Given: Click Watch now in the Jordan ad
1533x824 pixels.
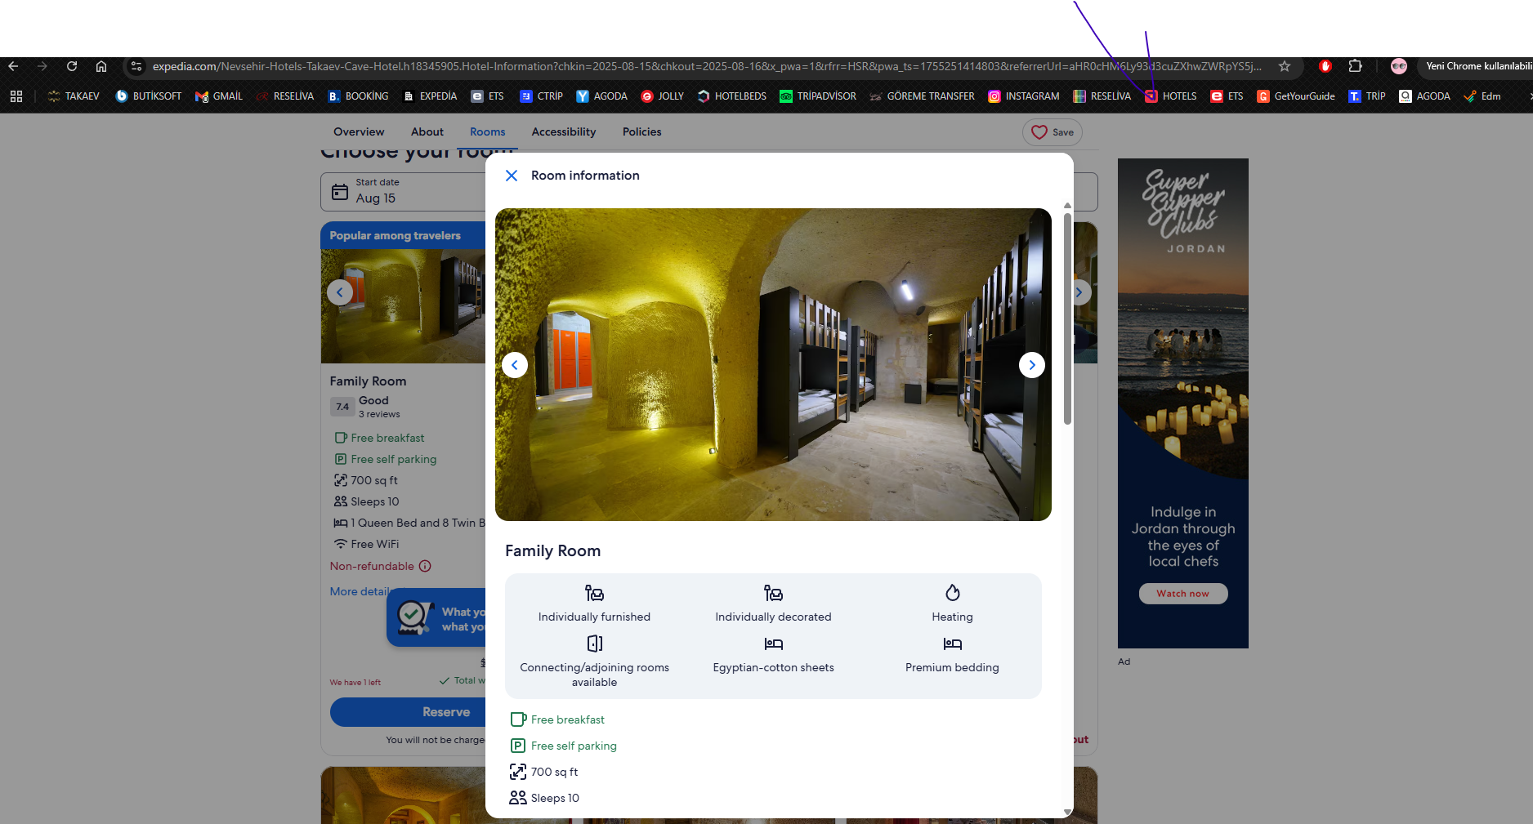Looking at the screenshot, I should click(x=1183, y=594).
